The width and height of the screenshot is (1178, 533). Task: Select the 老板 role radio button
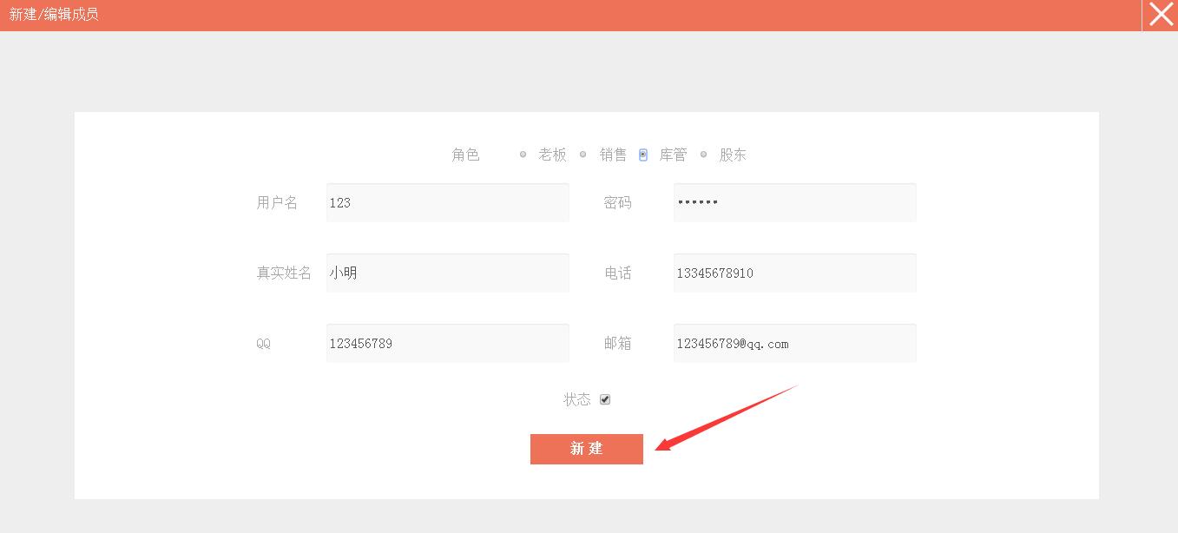[x=523, y=155]
